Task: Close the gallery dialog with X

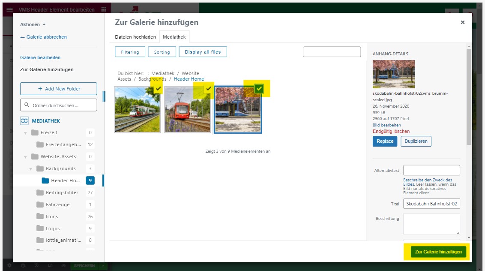Action: click(x=462, y=22)
